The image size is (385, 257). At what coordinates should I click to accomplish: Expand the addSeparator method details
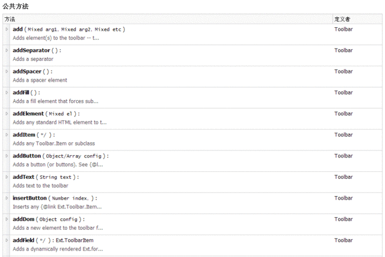tap(7, 50)
